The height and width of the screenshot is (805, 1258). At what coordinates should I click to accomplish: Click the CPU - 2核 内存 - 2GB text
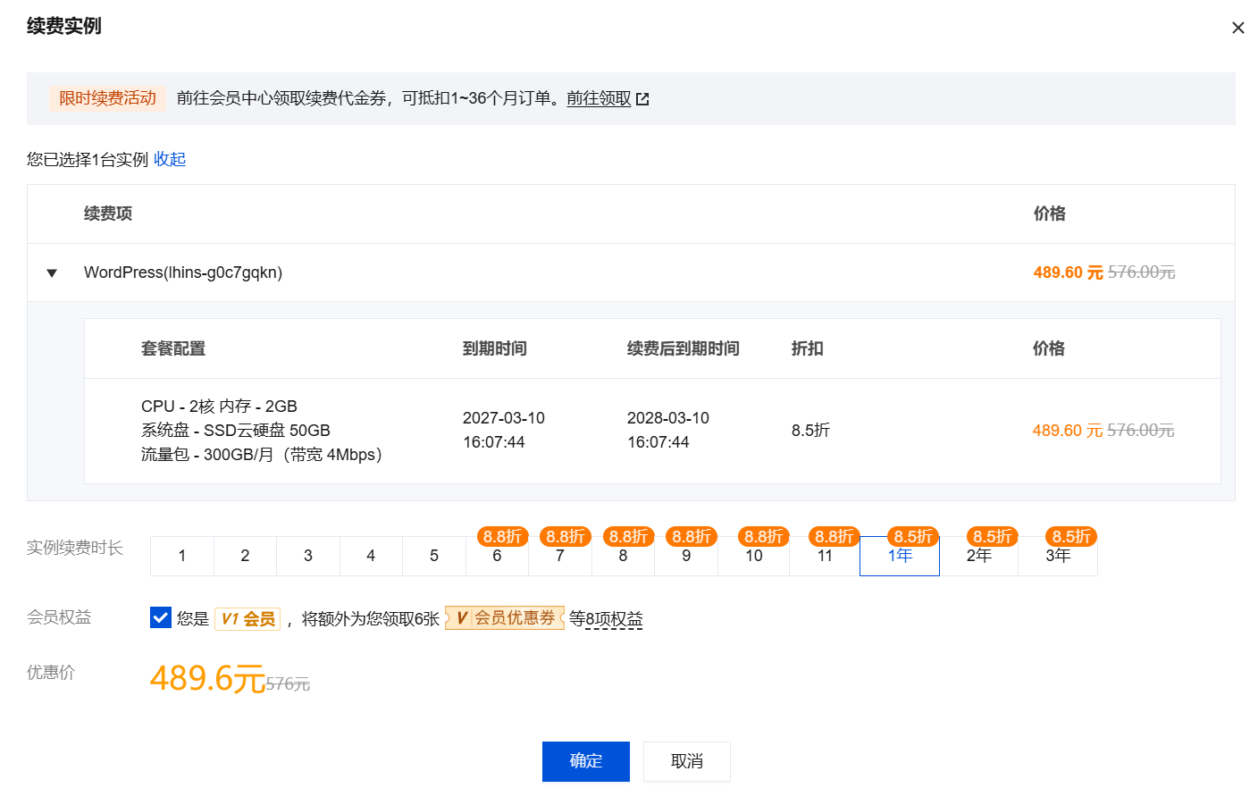point(219,407)
